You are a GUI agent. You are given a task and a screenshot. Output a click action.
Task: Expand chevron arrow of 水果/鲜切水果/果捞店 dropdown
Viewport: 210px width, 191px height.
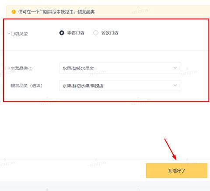pyautogui.click(x=175, y=85)
